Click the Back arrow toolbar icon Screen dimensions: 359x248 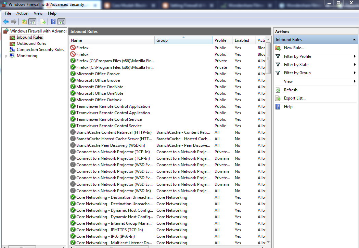pyautogui.click(x=6, y=22)
